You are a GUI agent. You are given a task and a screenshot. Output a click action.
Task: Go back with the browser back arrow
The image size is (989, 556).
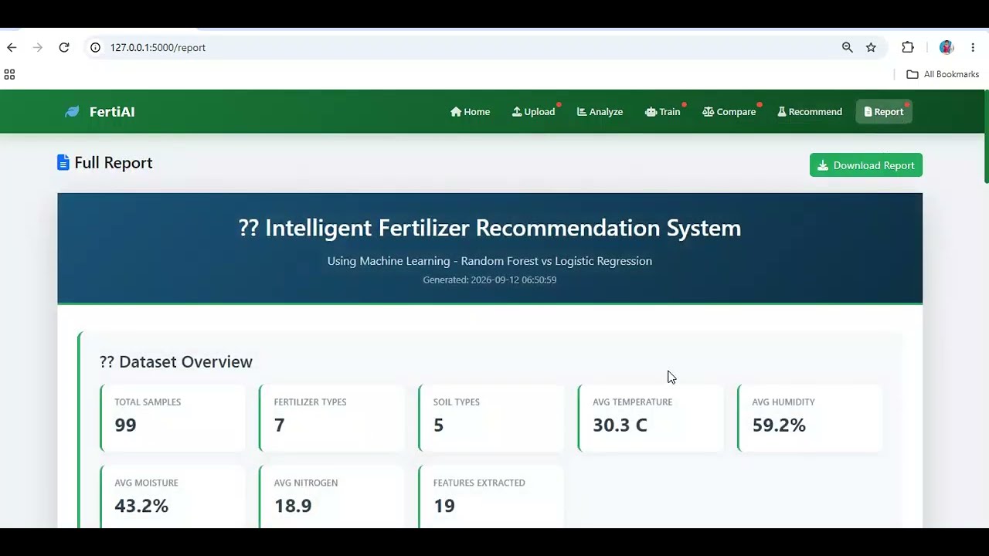pyautogui.click(x=12, y=47)
